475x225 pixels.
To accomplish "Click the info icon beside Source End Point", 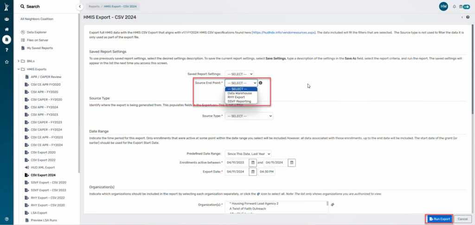I will (x=261, y=82).
